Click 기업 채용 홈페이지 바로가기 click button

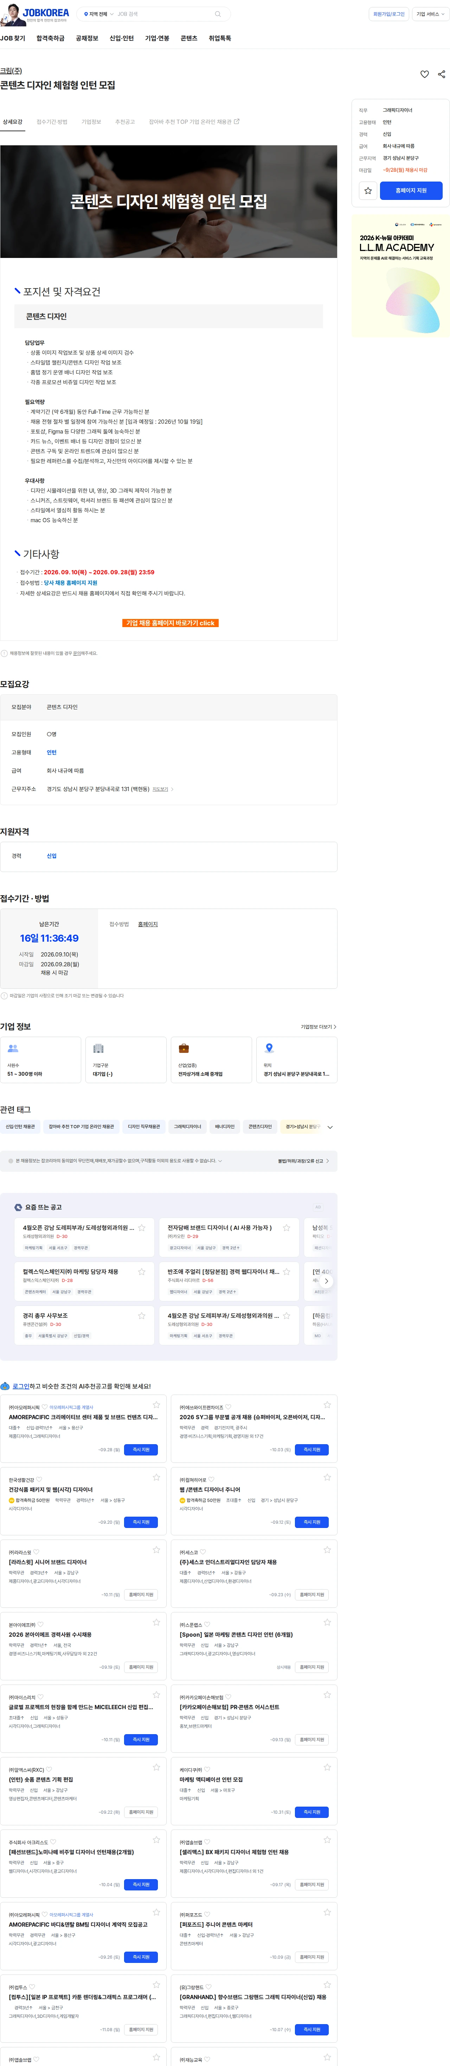[x=171, y=623]
